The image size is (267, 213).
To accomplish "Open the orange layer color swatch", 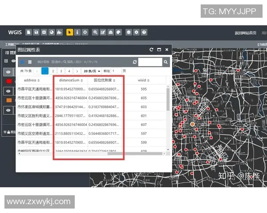I will pos(9,100).
